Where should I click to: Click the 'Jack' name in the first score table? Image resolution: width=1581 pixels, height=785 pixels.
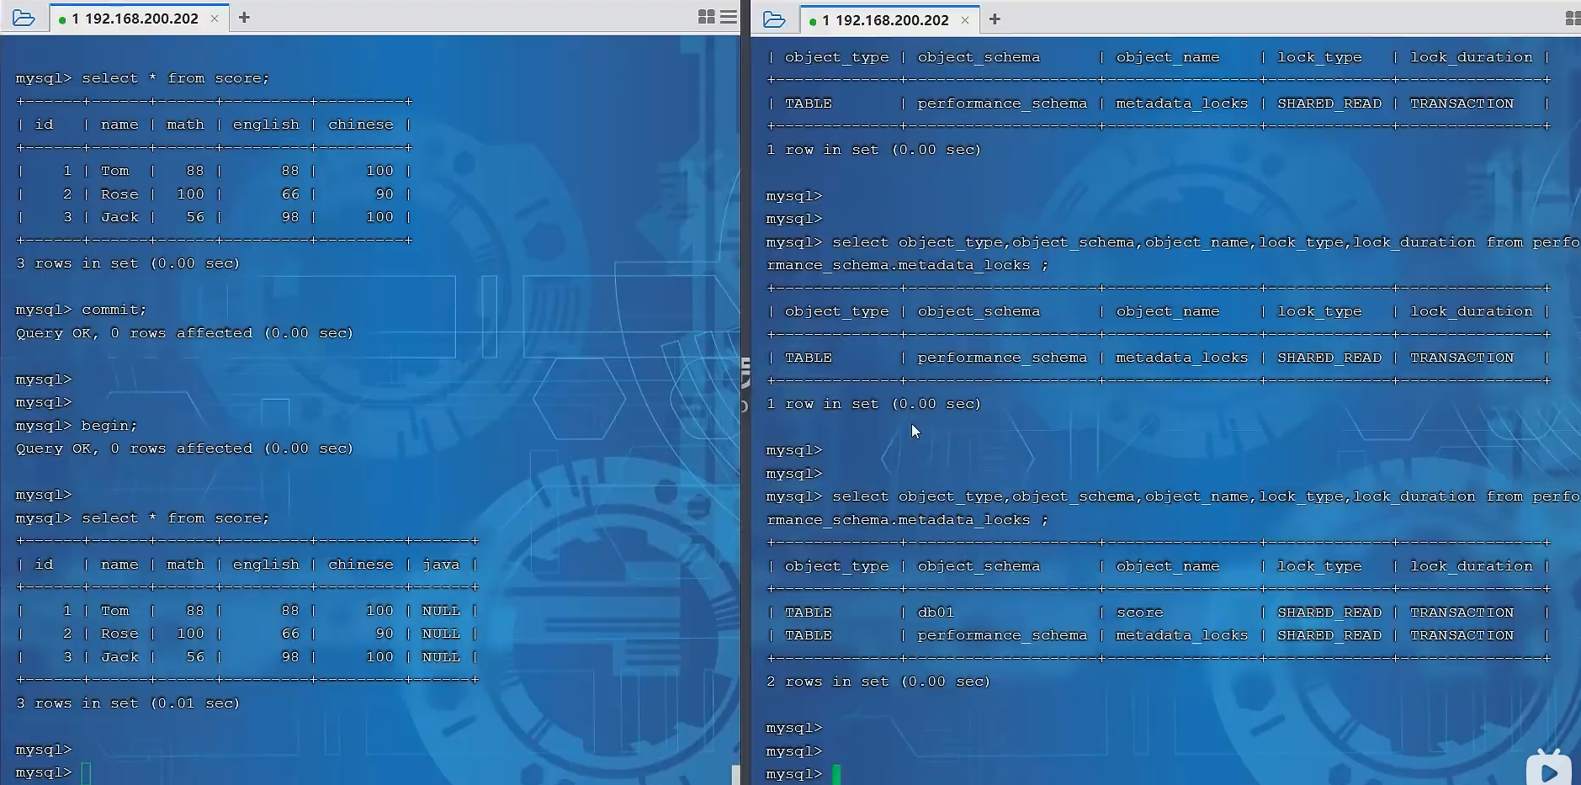[x=119, y=217]
